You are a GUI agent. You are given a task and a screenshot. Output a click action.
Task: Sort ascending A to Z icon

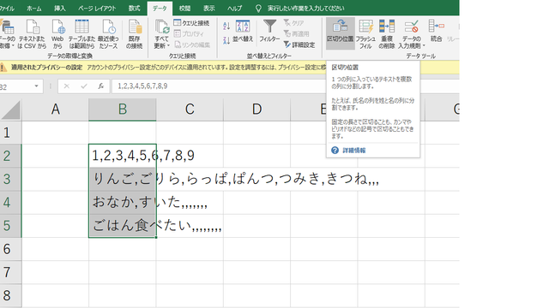pyautogui.click(x=226, y=26)
